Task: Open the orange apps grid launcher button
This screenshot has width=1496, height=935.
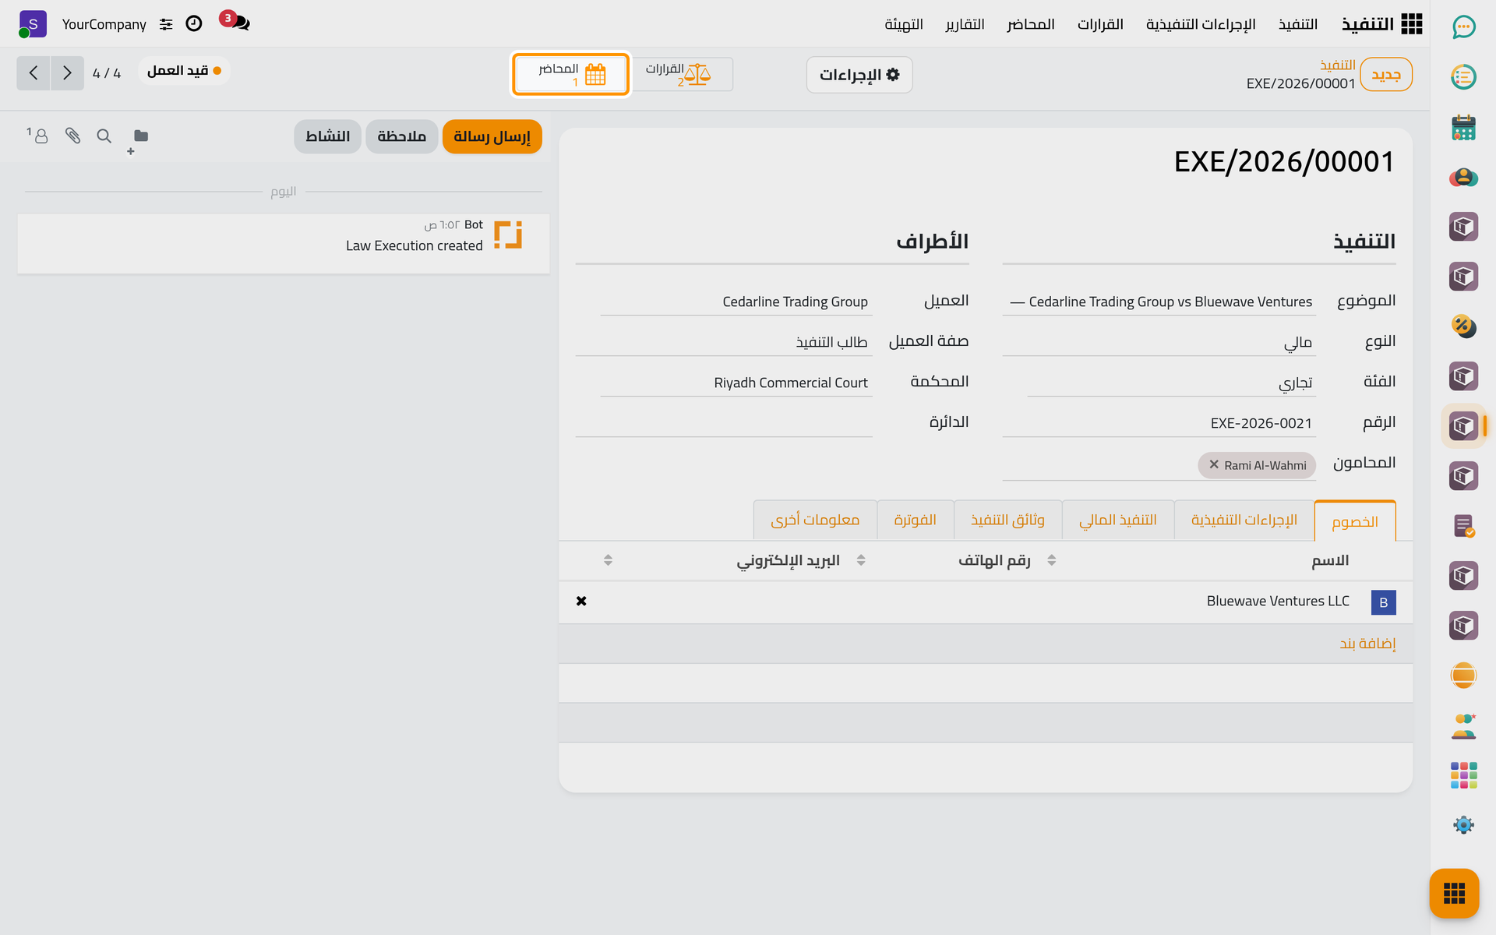Action: (1454, 893)
